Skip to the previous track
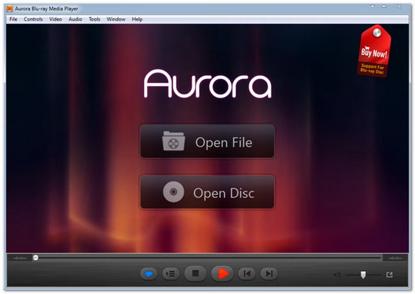This screenshot has height=294, width=415. click(x=247, y=273)
